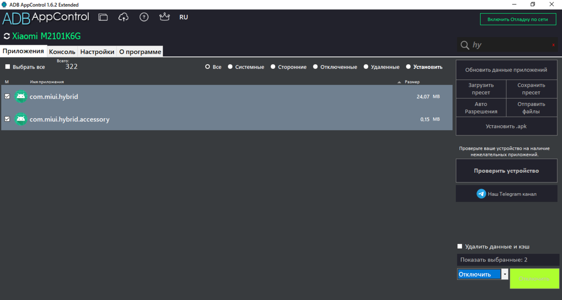This screenshot has width=562, height=300.
Task: Sort by Размер column header
Action: (412, 82)
